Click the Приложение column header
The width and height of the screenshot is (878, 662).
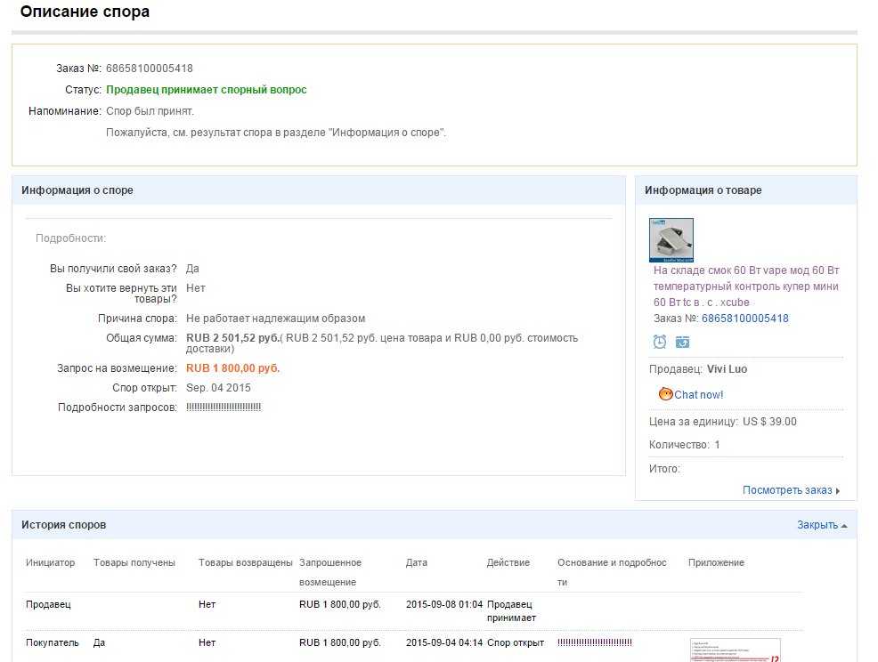tap(716, 562)
